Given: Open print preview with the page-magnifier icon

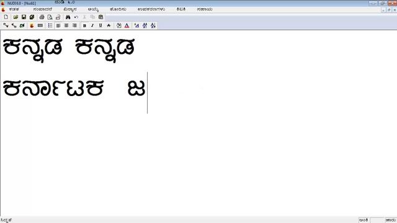Looking at the screenshot, I should [50, 17].
